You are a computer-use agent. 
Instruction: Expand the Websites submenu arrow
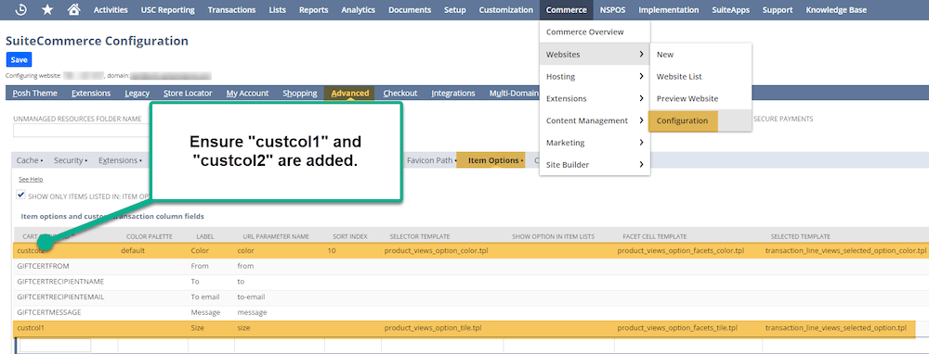pyautogui.click(x=641, y=55)
